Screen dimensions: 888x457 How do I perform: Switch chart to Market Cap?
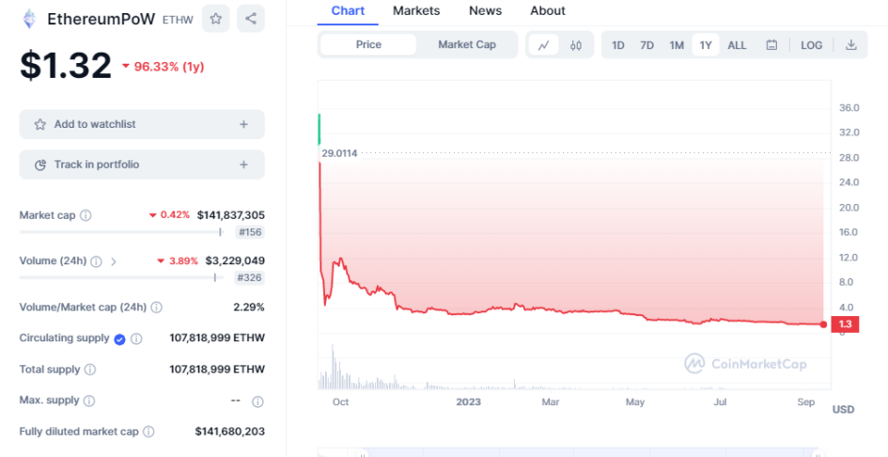[467, 45]
